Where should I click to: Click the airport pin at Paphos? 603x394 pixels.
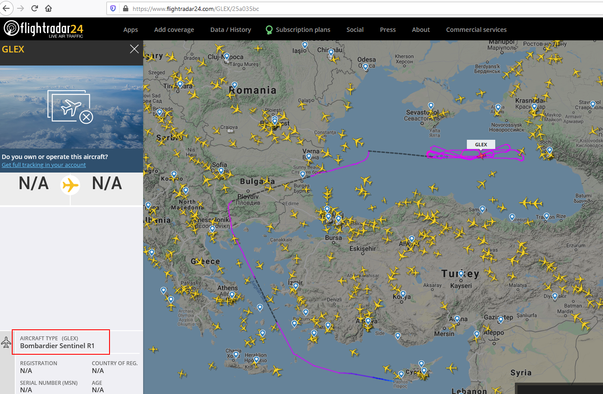point(401,374)
